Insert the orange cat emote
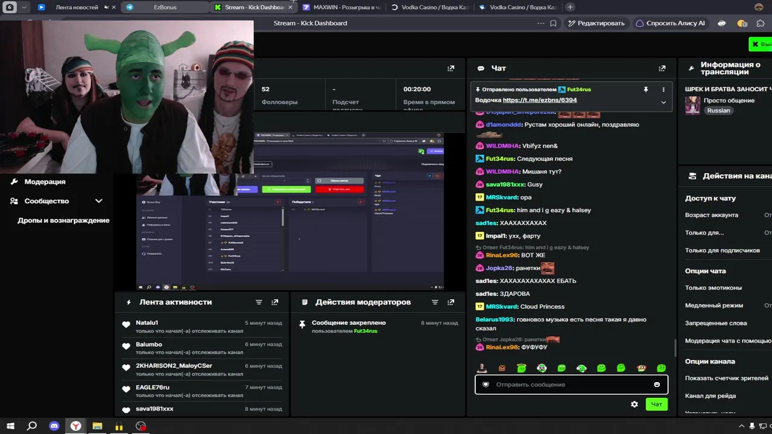 502,368
